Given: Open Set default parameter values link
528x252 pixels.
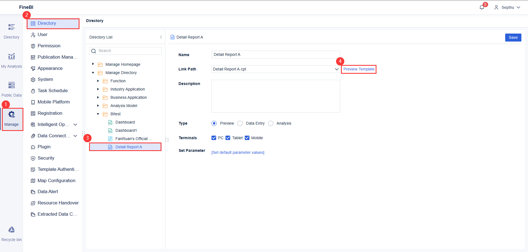Looking at the screenshot, I should (x=238, y=152).
